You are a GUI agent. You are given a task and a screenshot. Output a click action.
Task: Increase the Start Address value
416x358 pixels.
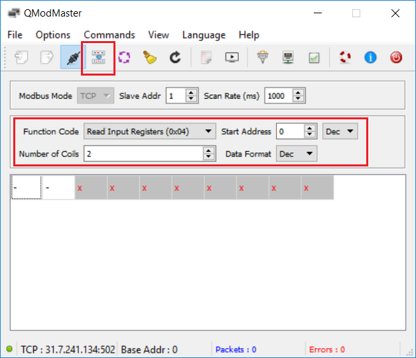click(x=310, y=128)
